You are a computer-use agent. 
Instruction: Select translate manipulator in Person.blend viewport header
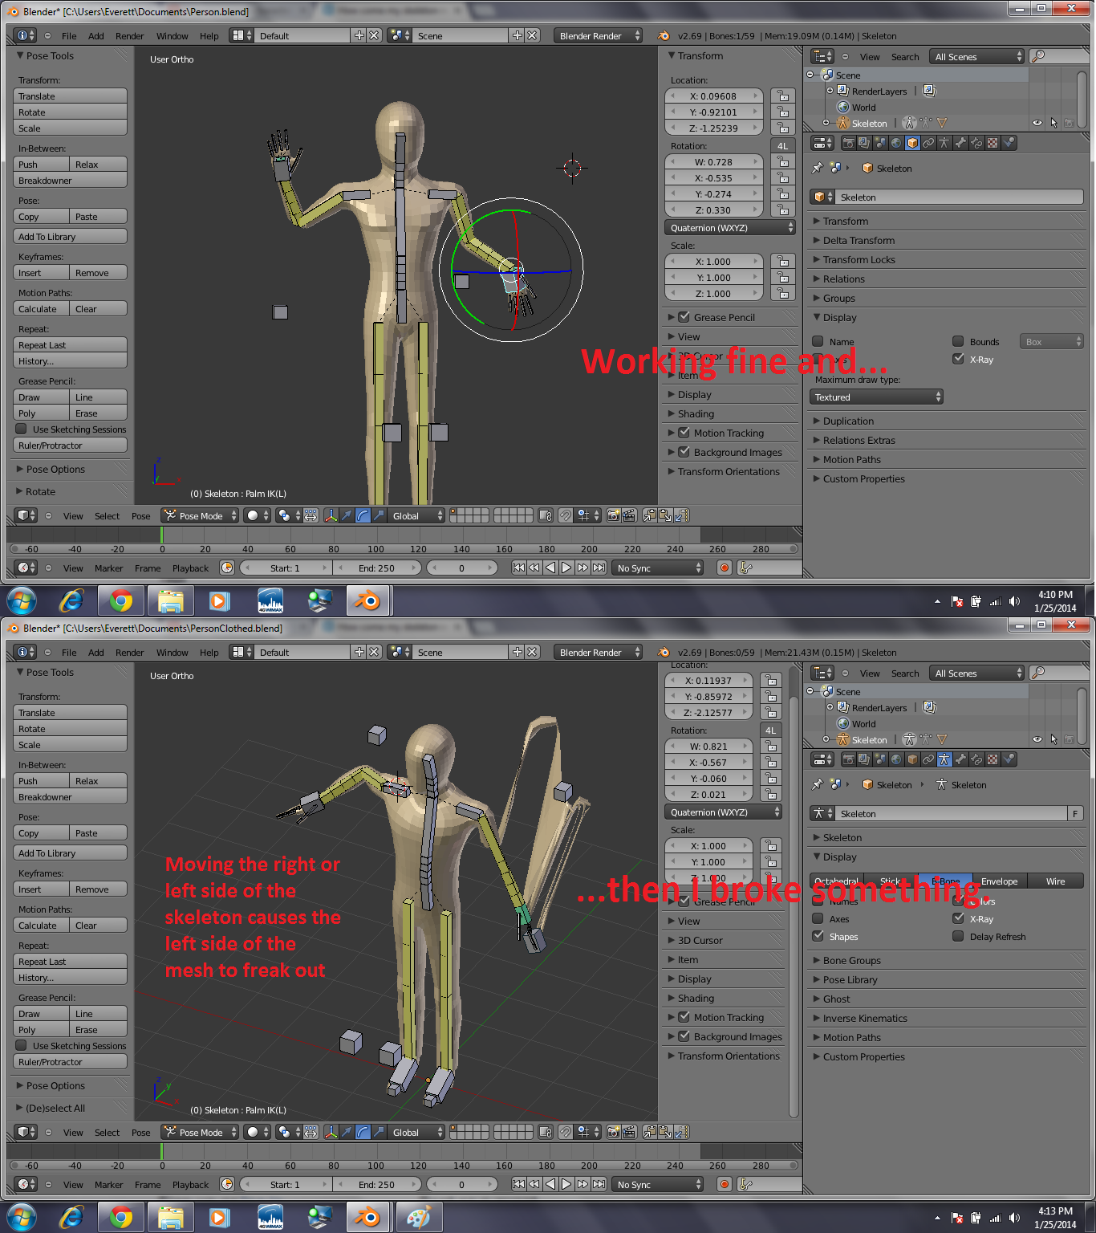click(x=347, y=515)
